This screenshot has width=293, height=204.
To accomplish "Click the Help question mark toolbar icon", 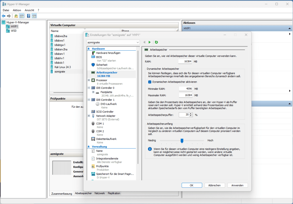I will [x=29, y=16].
